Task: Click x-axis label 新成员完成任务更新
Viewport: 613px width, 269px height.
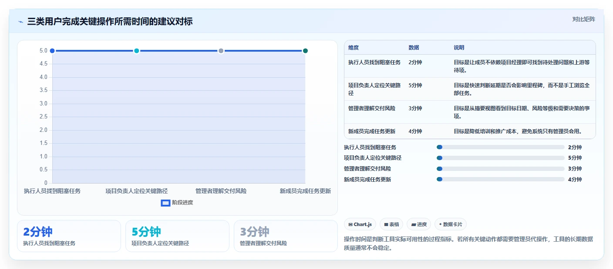Action: [305, 191]
